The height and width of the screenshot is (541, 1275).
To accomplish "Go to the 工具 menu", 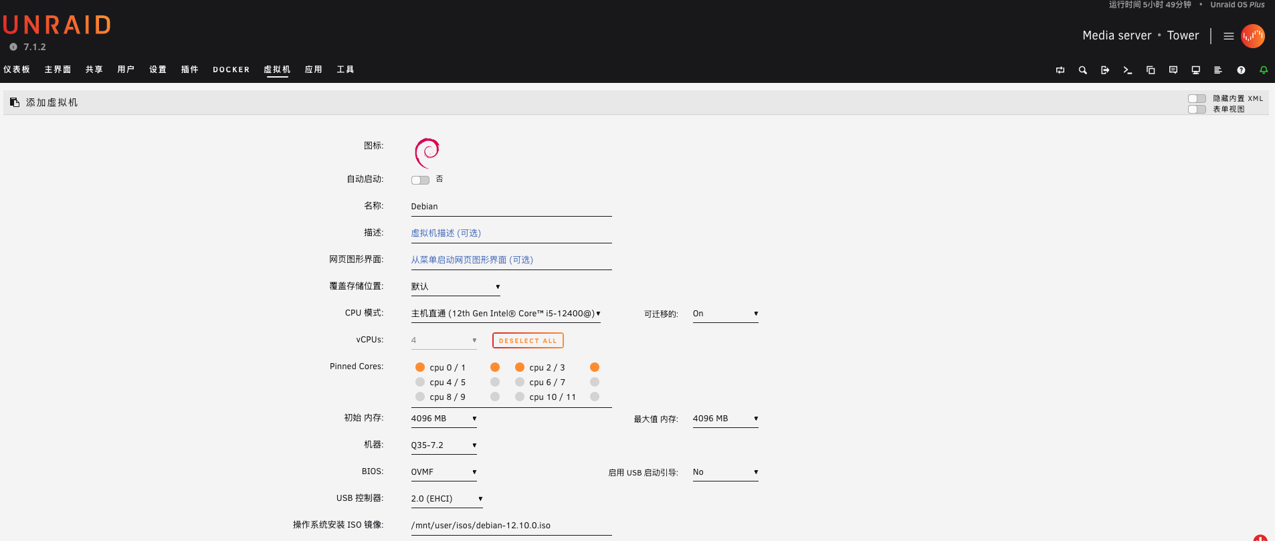I will [346, 70].
